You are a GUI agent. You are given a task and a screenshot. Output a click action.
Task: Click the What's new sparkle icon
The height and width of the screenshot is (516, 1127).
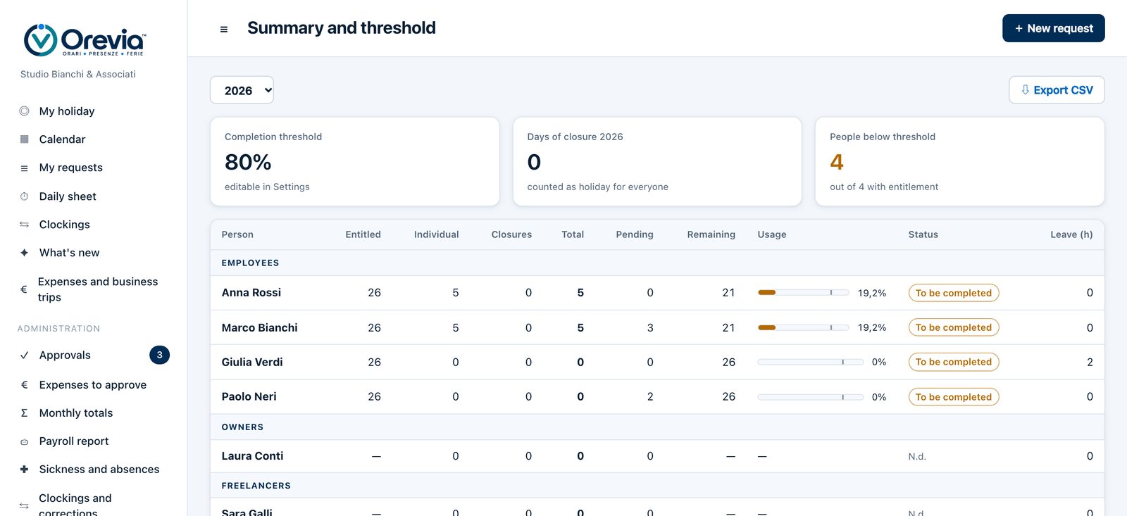24,253
